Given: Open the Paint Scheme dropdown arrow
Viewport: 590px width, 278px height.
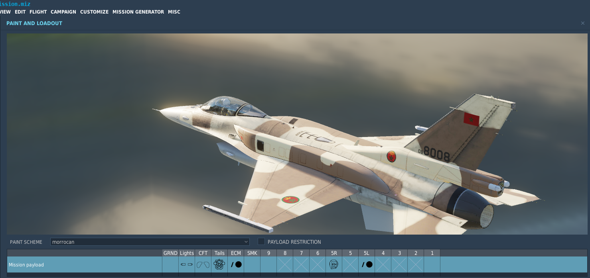Looking at the screenshot, I should [246, 242].
